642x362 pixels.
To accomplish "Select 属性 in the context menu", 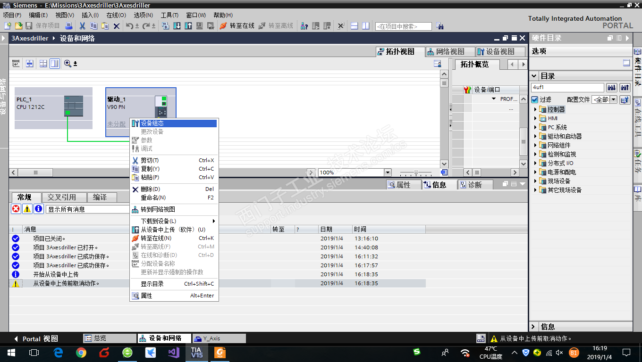I will point(174,296).
